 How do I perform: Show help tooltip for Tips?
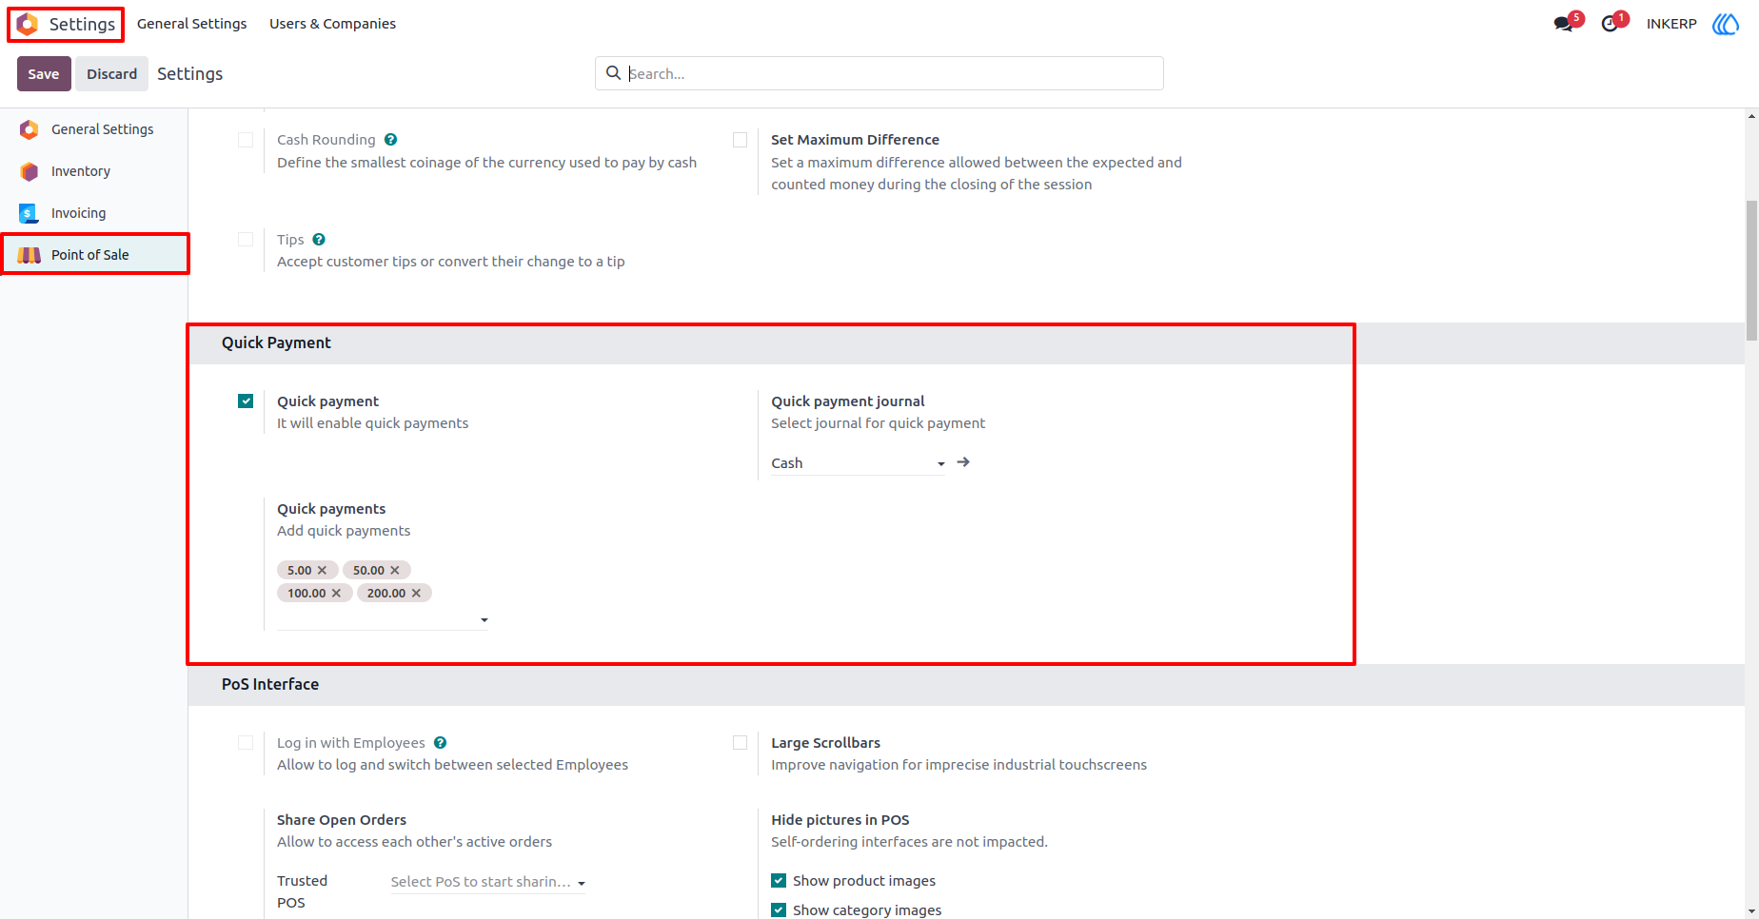pos(319,240)
